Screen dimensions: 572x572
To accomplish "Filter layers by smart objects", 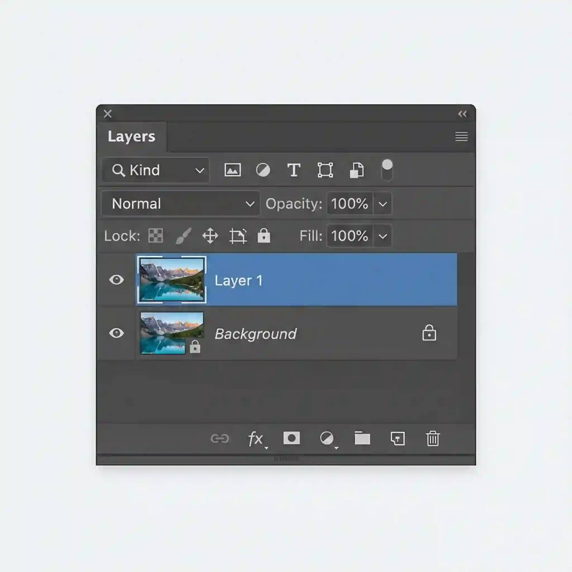I will click(357, 170).
